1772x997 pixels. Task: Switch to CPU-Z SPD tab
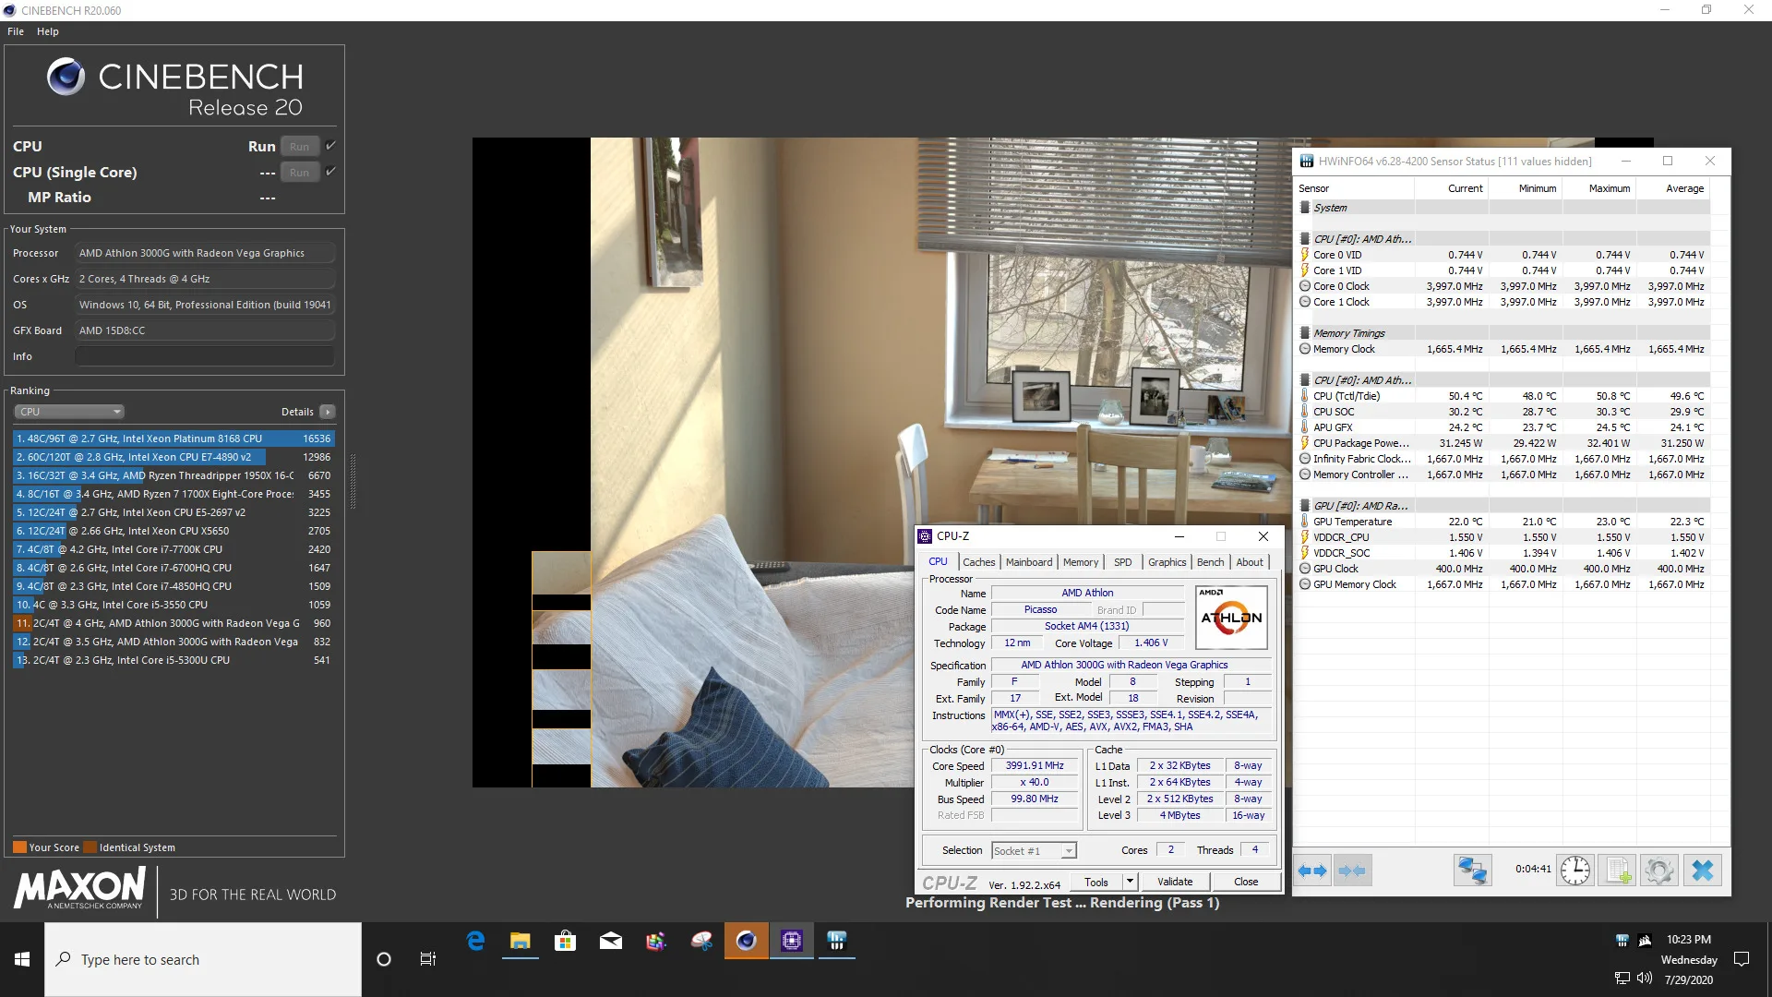tap(1122, 562)
